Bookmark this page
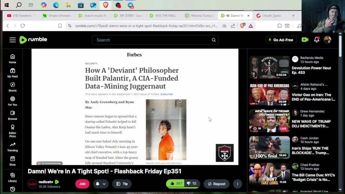The width and height of the screenshot is (345, 194). [60, 26]
